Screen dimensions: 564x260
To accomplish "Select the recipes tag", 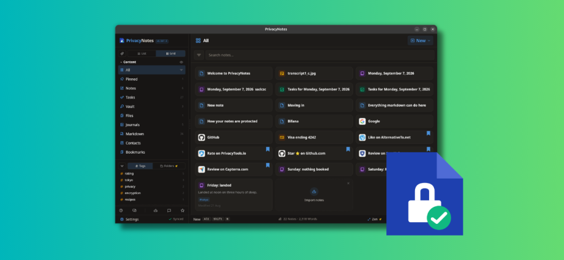I will coord(152,199).
